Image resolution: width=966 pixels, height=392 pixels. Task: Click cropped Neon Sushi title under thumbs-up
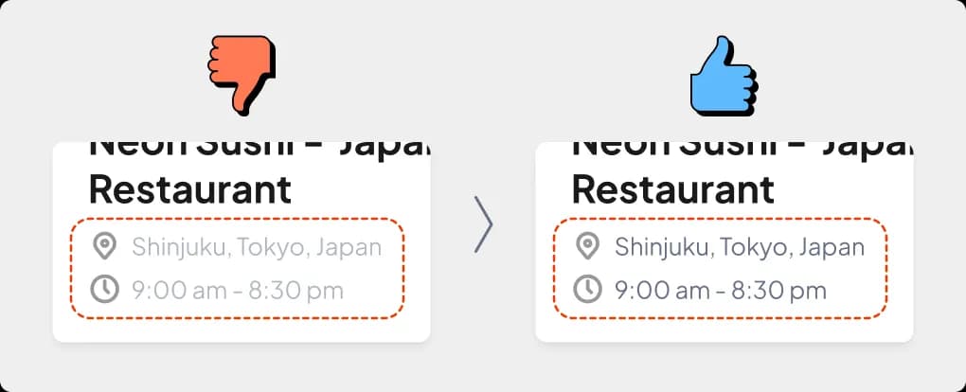tap(742, 151)
